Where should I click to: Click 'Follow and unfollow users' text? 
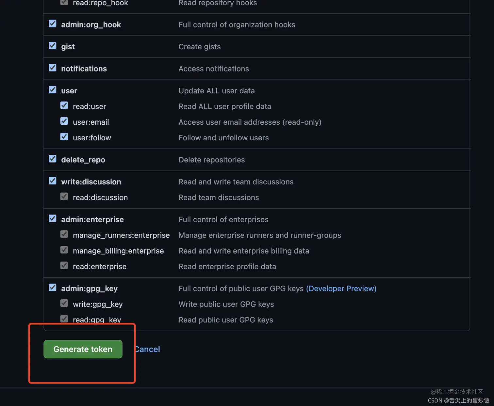click(x=224, y=138)
